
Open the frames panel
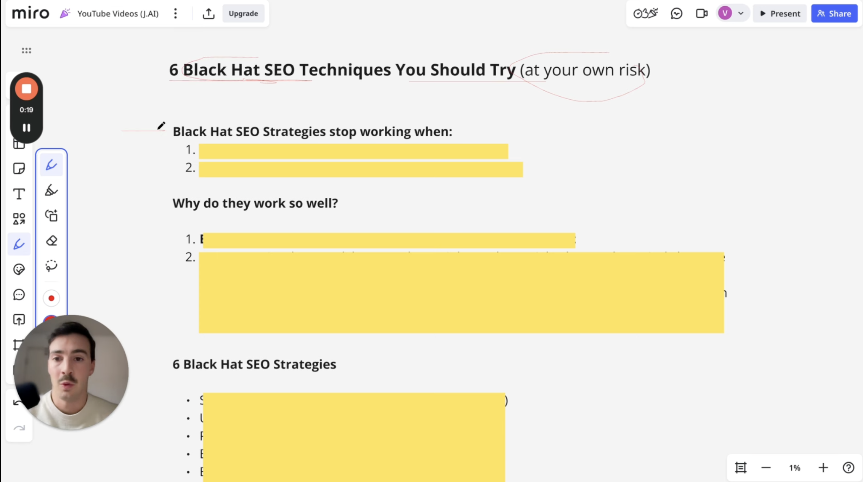coord(19,144)
